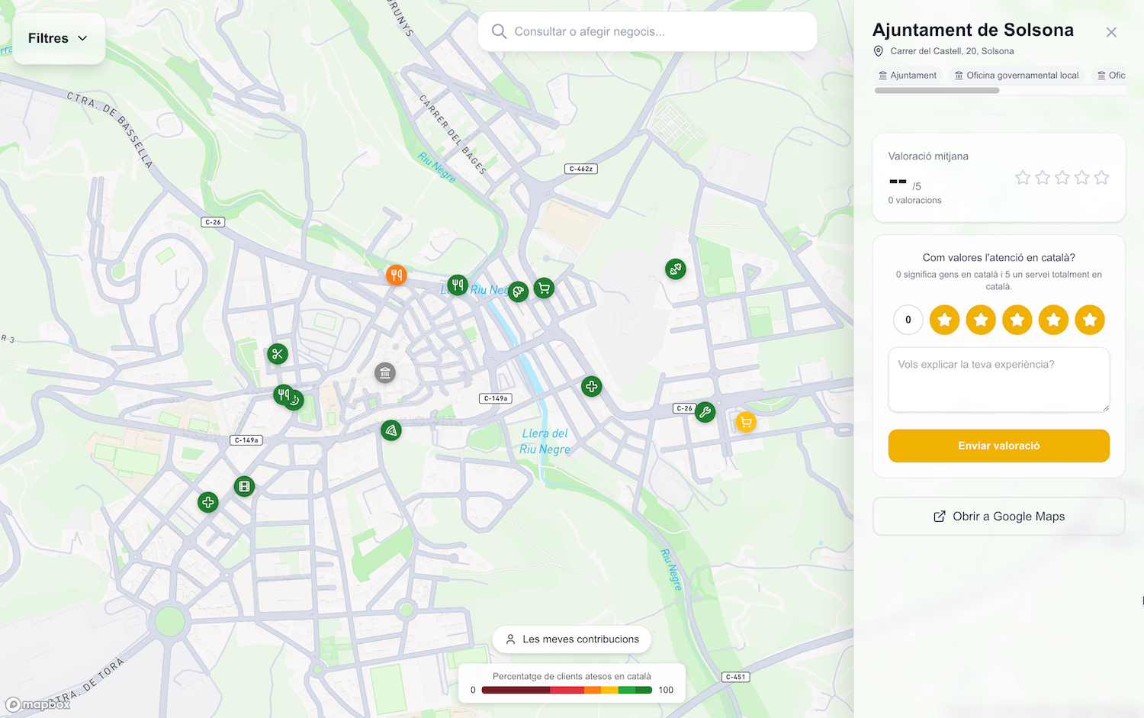This screenshot has width=1144, height=718.
Task: Submit with Enviar valoració button
Action: click(998, 446)
